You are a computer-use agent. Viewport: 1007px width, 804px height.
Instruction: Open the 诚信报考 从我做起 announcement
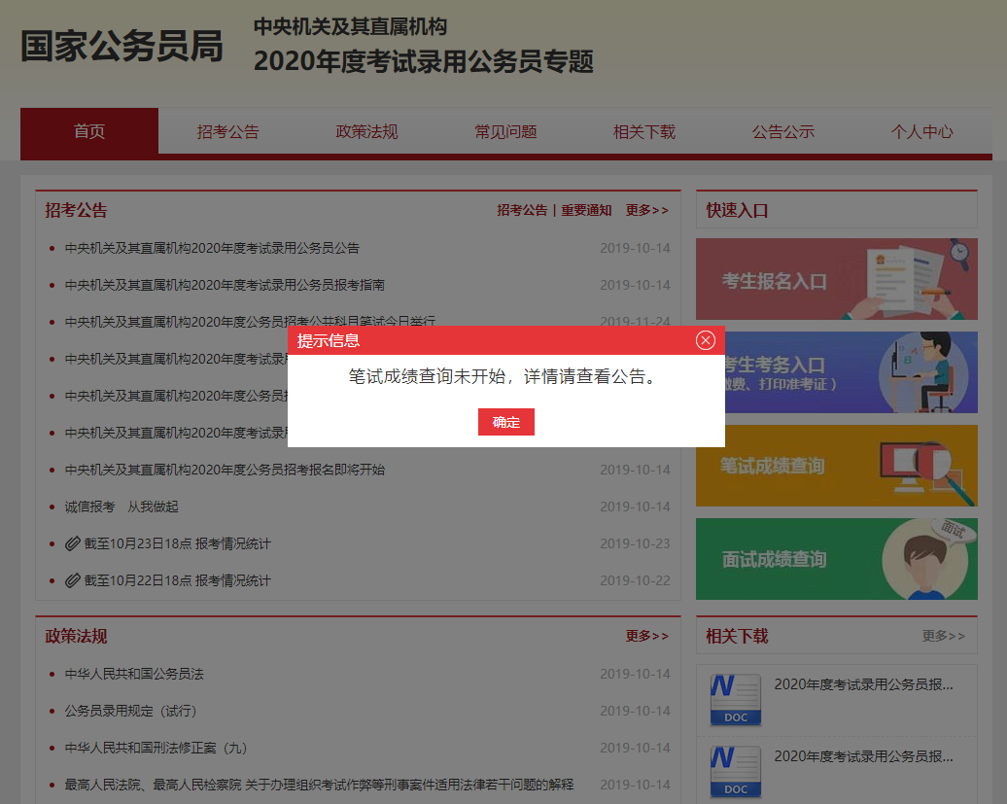pyautogui.click(x=122, y=507)
